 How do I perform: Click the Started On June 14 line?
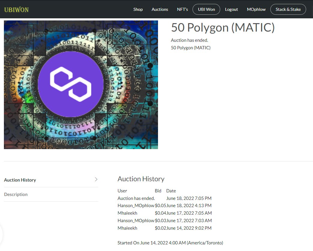tap(170, 243)
